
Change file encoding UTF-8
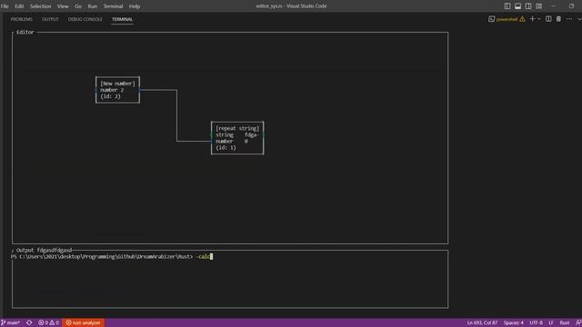(x=536, y=323)
